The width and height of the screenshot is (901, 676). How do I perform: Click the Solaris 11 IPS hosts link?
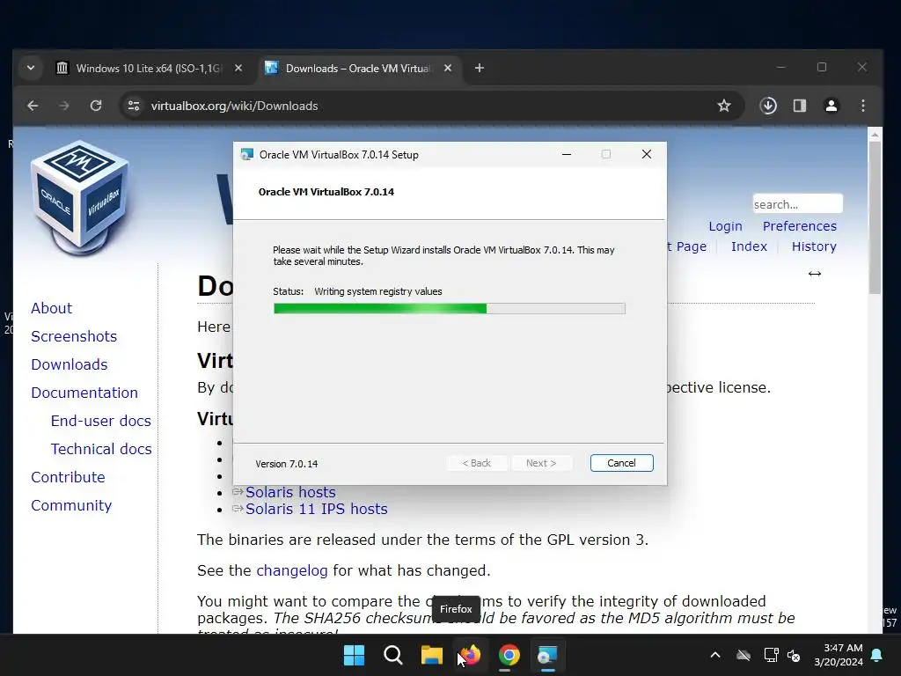[316, 509]
